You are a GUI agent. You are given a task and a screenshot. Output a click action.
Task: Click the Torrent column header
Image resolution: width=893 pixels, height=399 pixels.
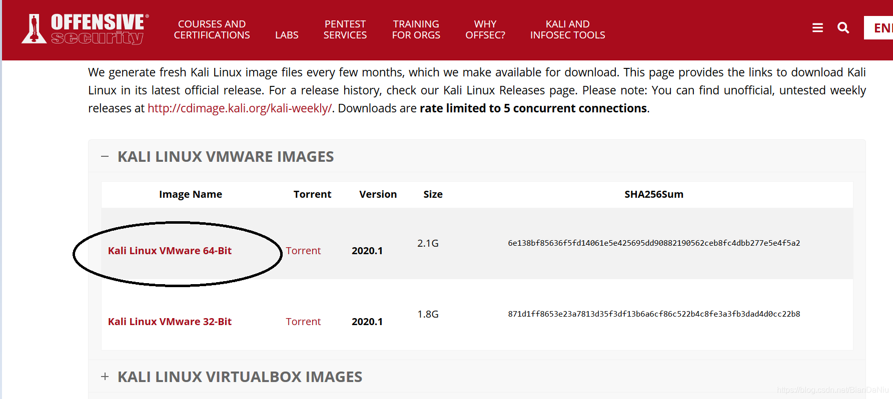[x=312, y=194]
